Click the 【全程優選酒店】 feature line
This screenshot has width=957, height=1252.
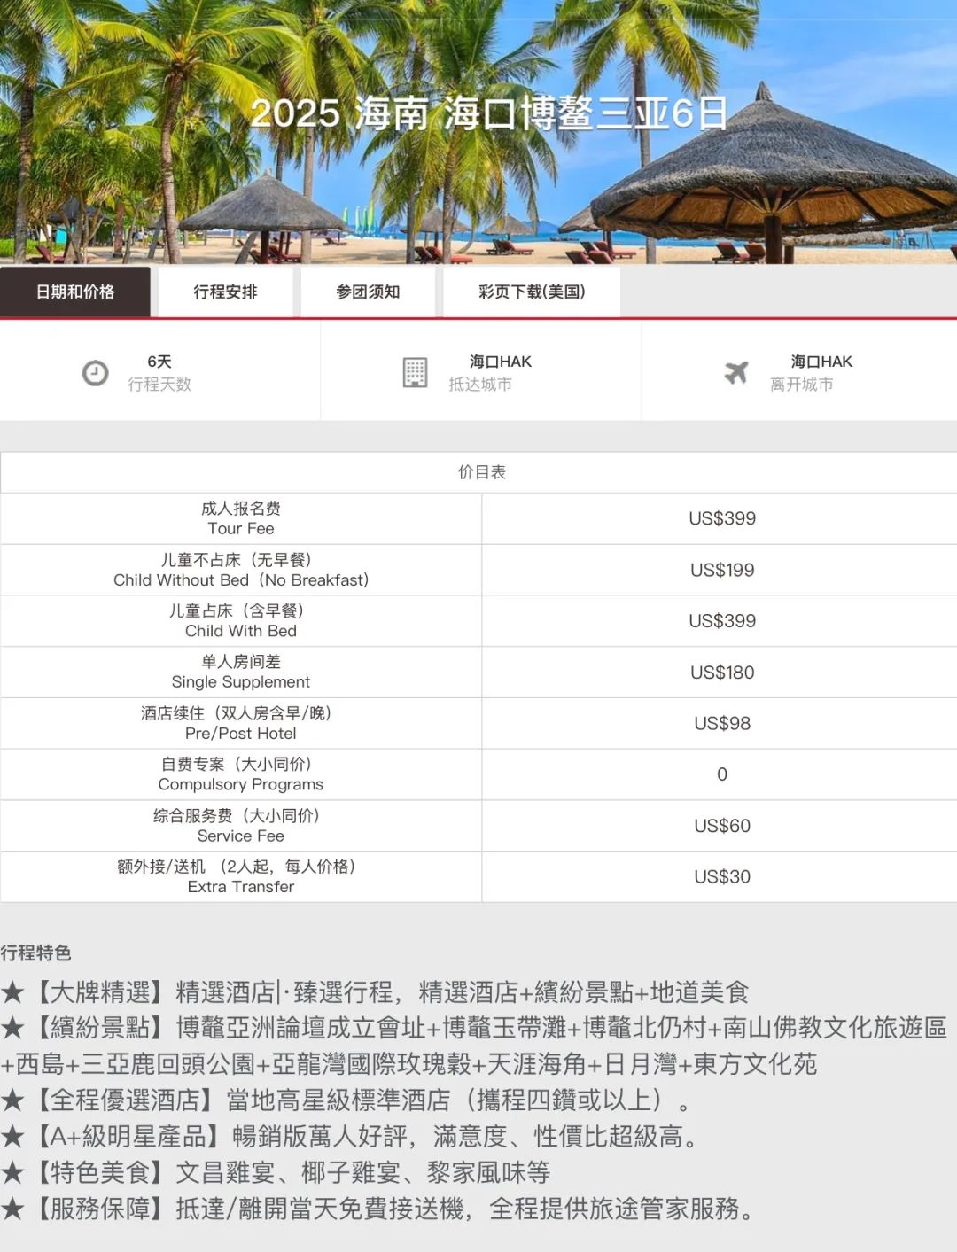click(346, 1100)
